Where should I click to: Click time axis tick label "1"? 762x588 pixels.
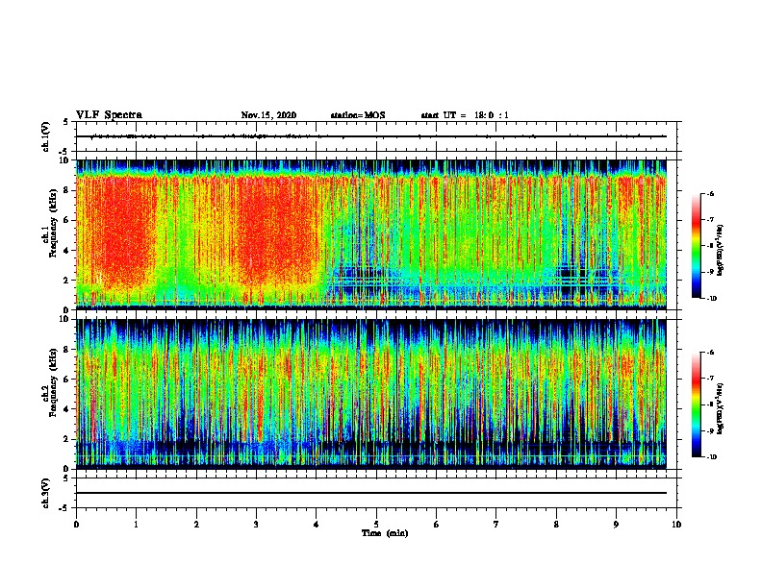[x=136, y=525]
